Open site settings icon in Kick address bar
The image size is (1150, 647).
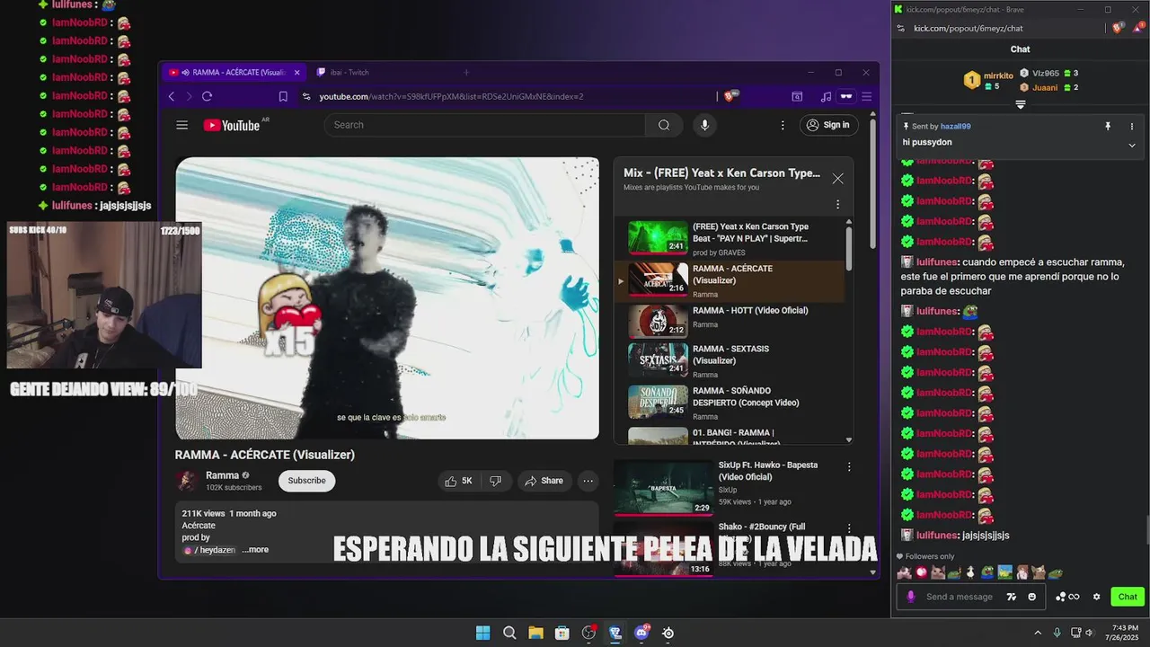point(901,28)
